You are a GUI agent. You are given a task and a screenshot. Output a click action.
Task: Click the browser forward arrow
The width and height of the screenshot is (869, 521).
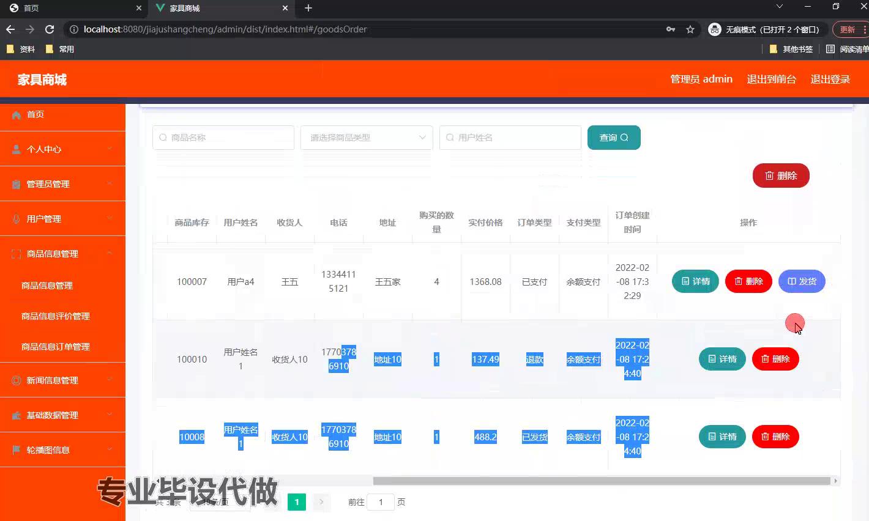[x=30, y=29]
